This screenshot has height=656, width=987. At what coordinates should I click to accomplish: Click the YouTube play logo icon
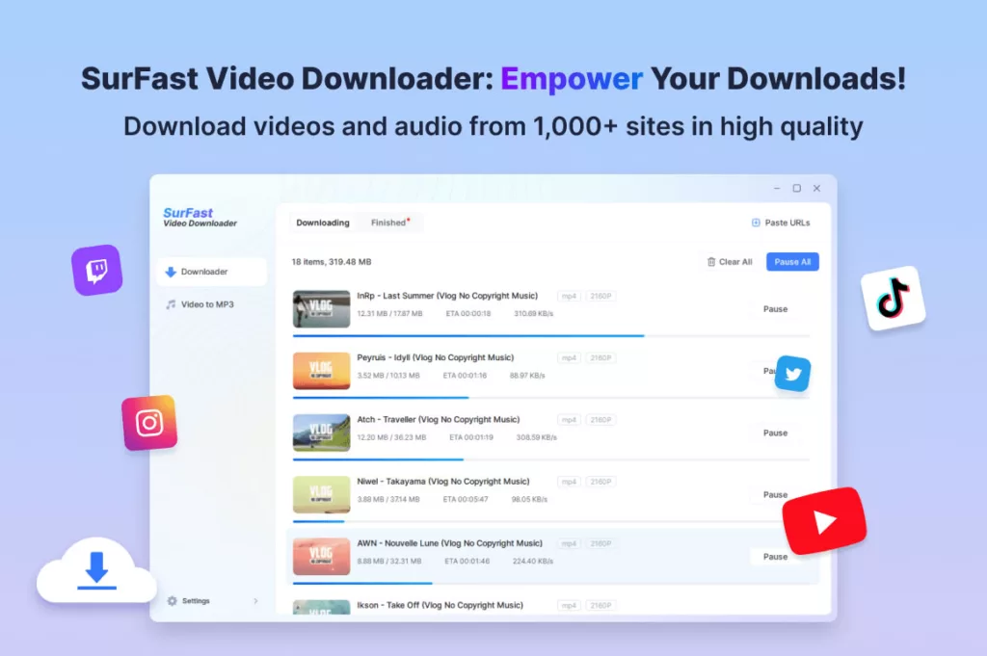(825, 521)
